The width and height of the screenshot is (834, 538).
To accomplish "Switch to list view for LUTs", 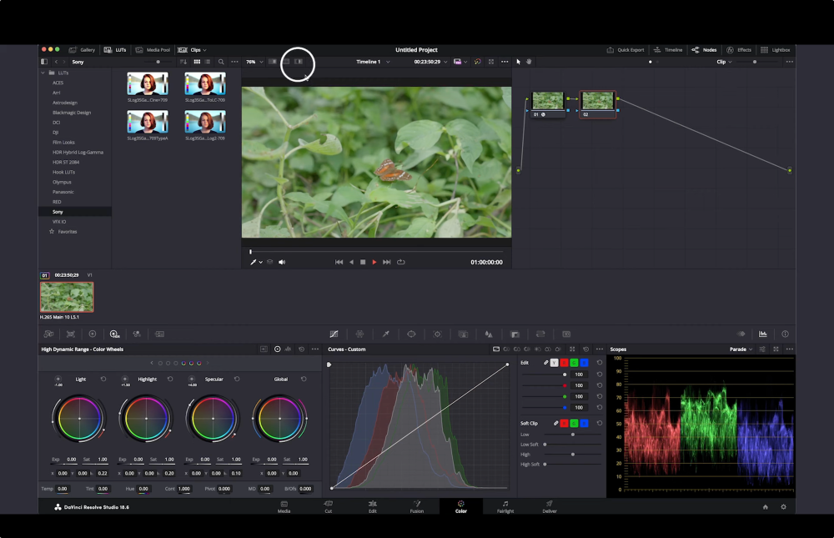I will pos(208,62).
